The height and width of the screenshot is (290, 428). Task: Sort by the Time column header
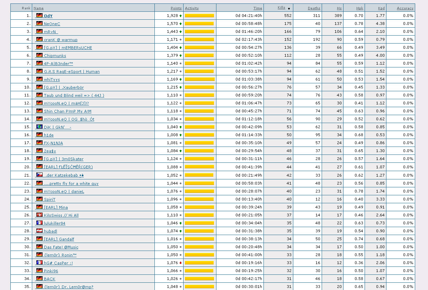[x=257, y=8]
